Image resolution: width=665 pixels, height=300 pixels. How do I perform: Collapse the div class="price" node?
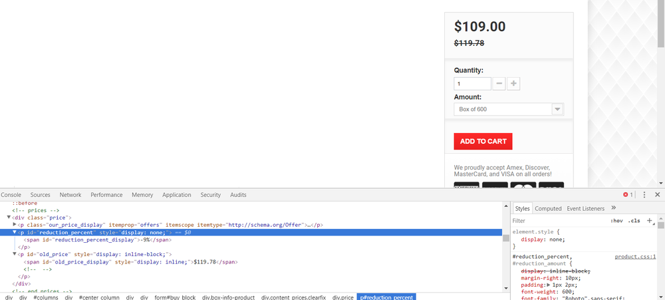(9, 218)
